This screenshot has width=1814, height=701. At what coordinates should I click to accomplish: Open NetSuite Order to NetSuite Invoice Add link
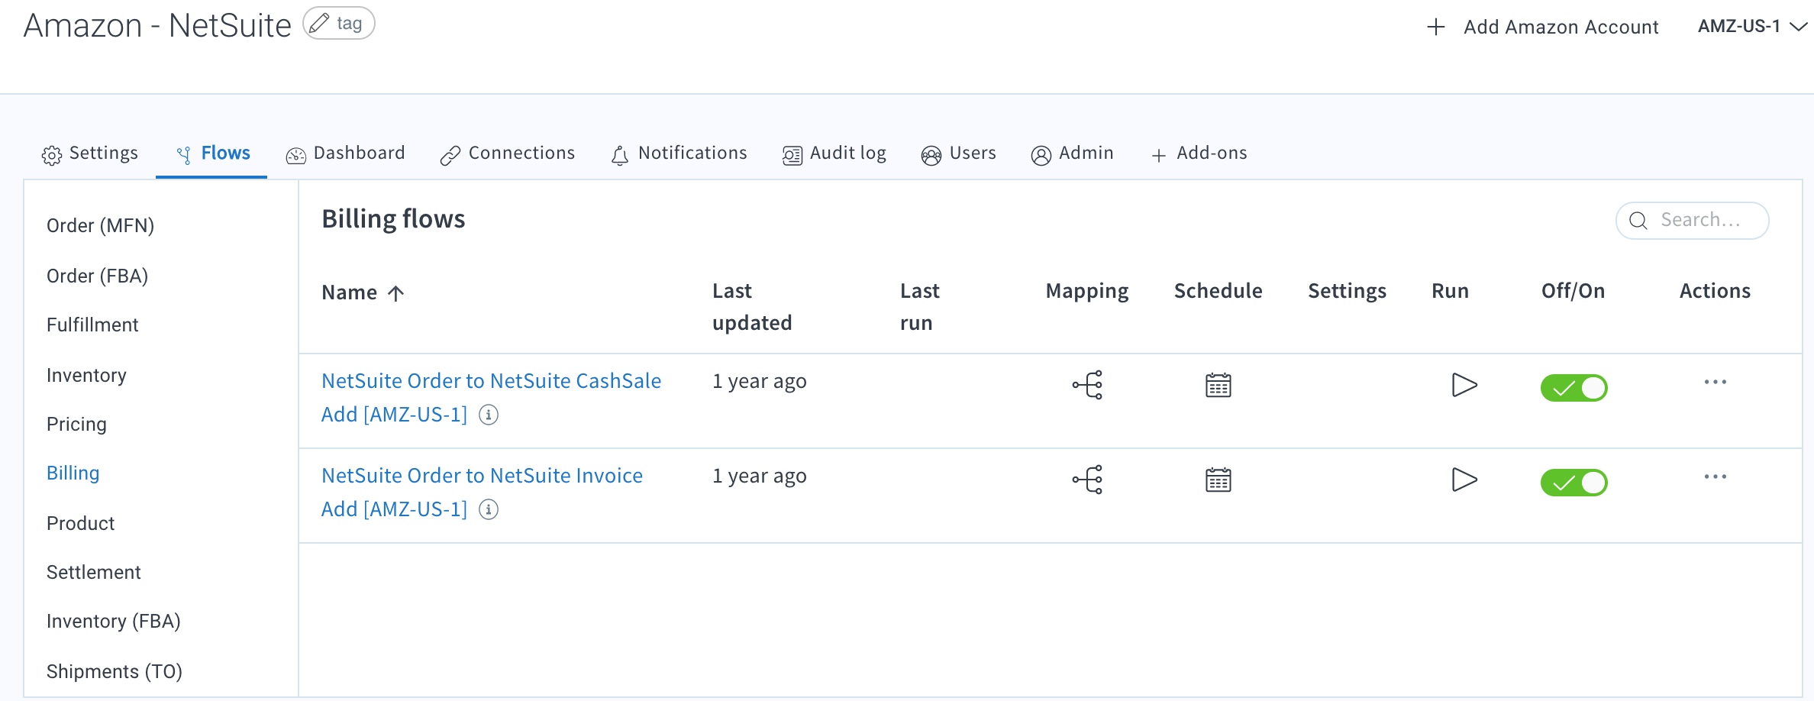482,492
